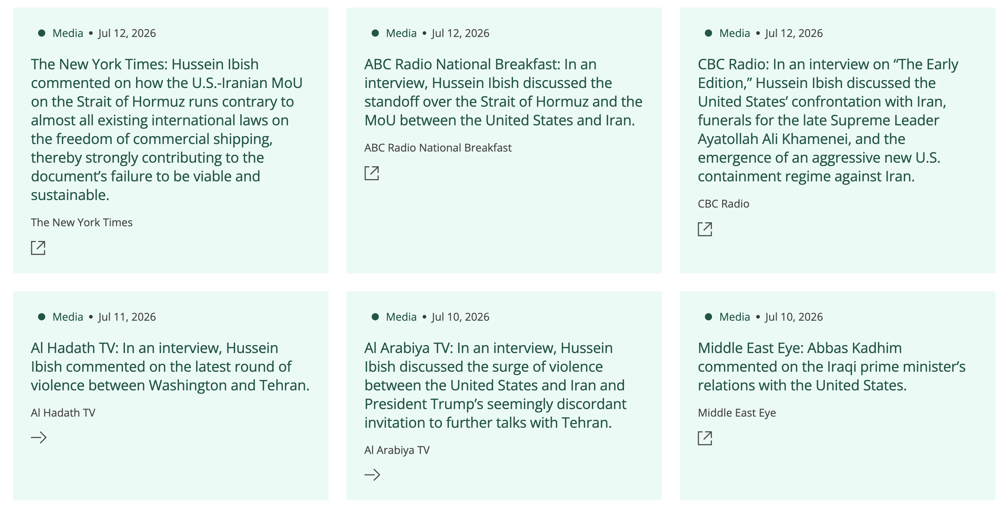Click the Media tag on the New York Times card

pos(68,33)
